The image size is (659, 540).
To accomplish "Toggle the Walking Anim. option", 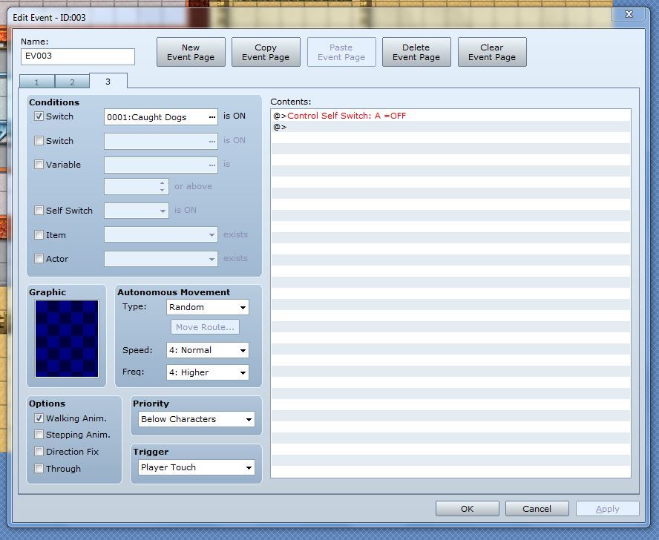I will coord(39,418).
